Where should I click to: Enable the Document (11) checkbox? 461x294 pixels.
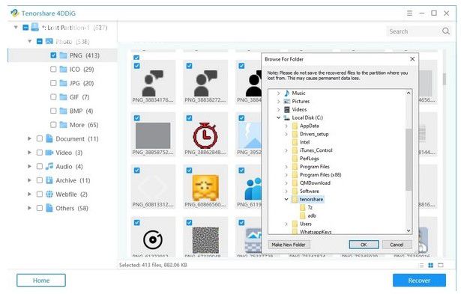pyautogui.click(x=40, y=139)
